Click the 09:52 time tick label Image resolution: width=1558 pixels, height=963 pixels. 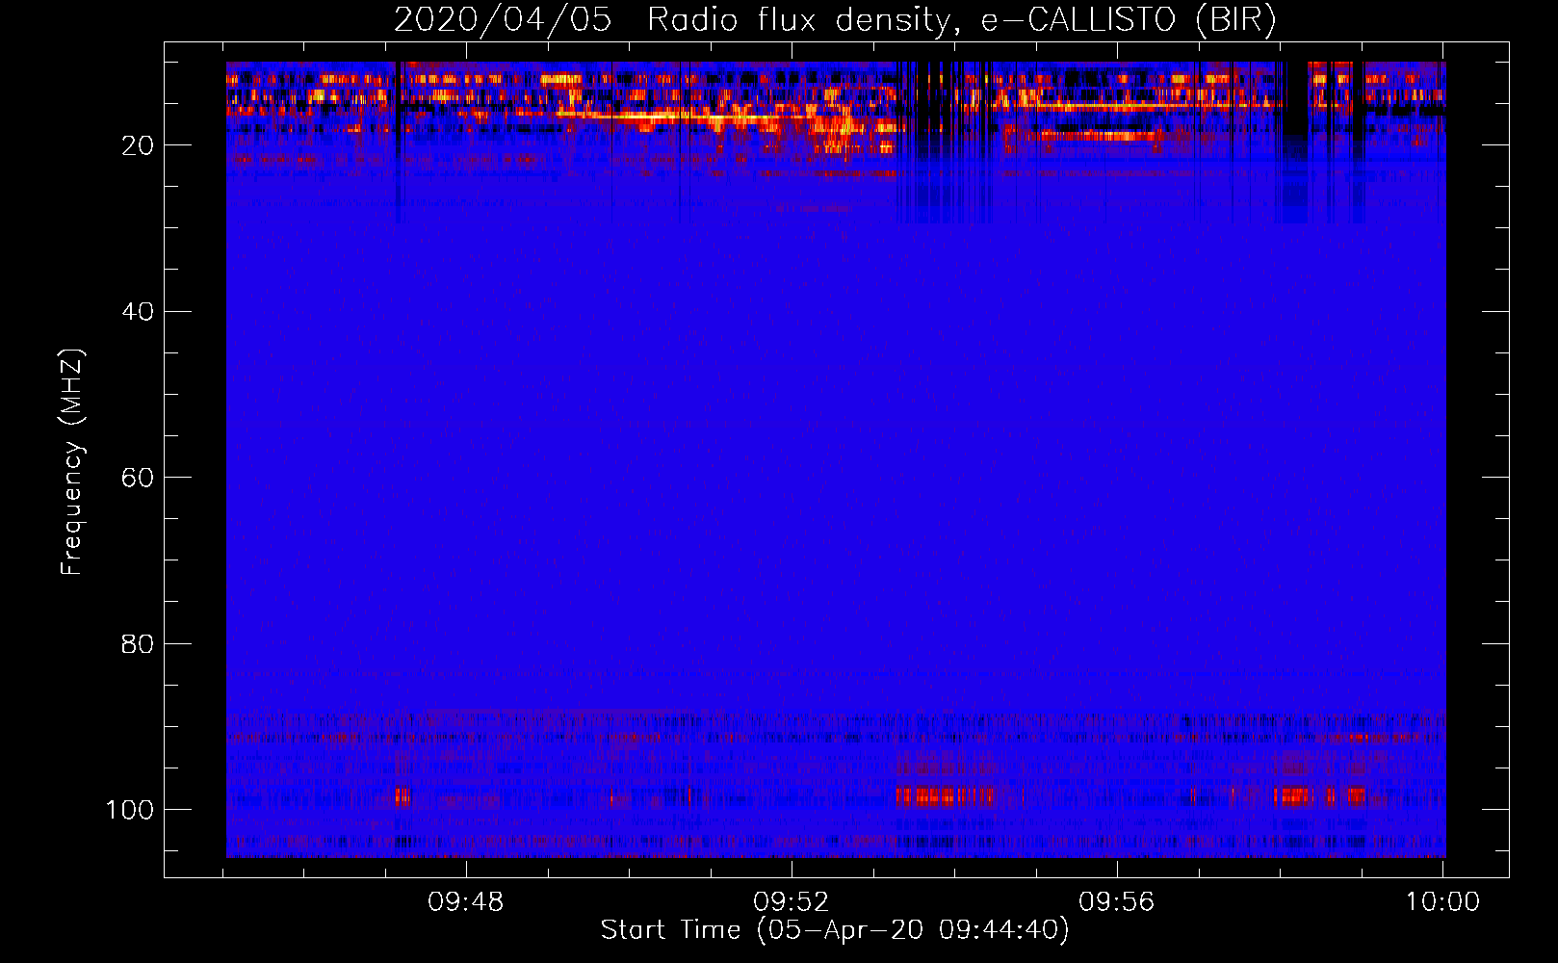pos(792,902)
